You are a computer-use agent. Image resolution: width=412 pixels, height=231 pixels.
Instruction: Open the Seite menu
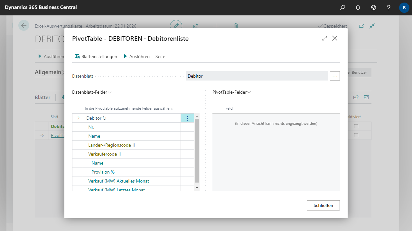tap(160, 56)
